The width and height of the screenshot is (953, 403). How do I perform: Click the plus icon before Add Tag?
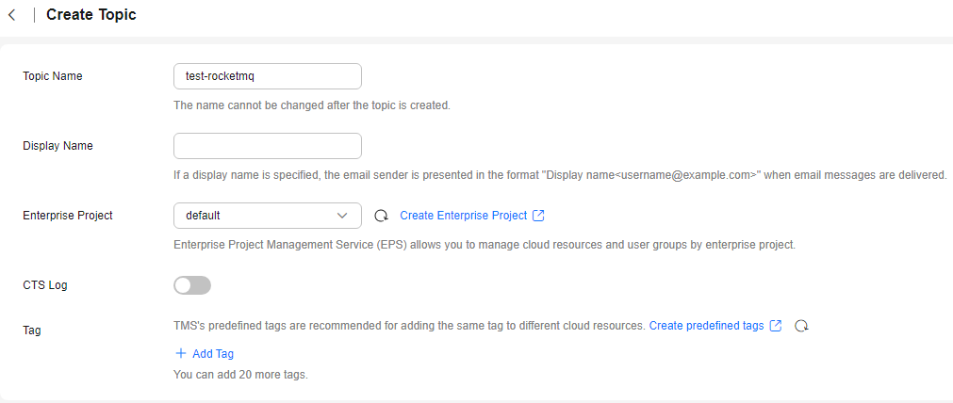(x=180, y=353)
